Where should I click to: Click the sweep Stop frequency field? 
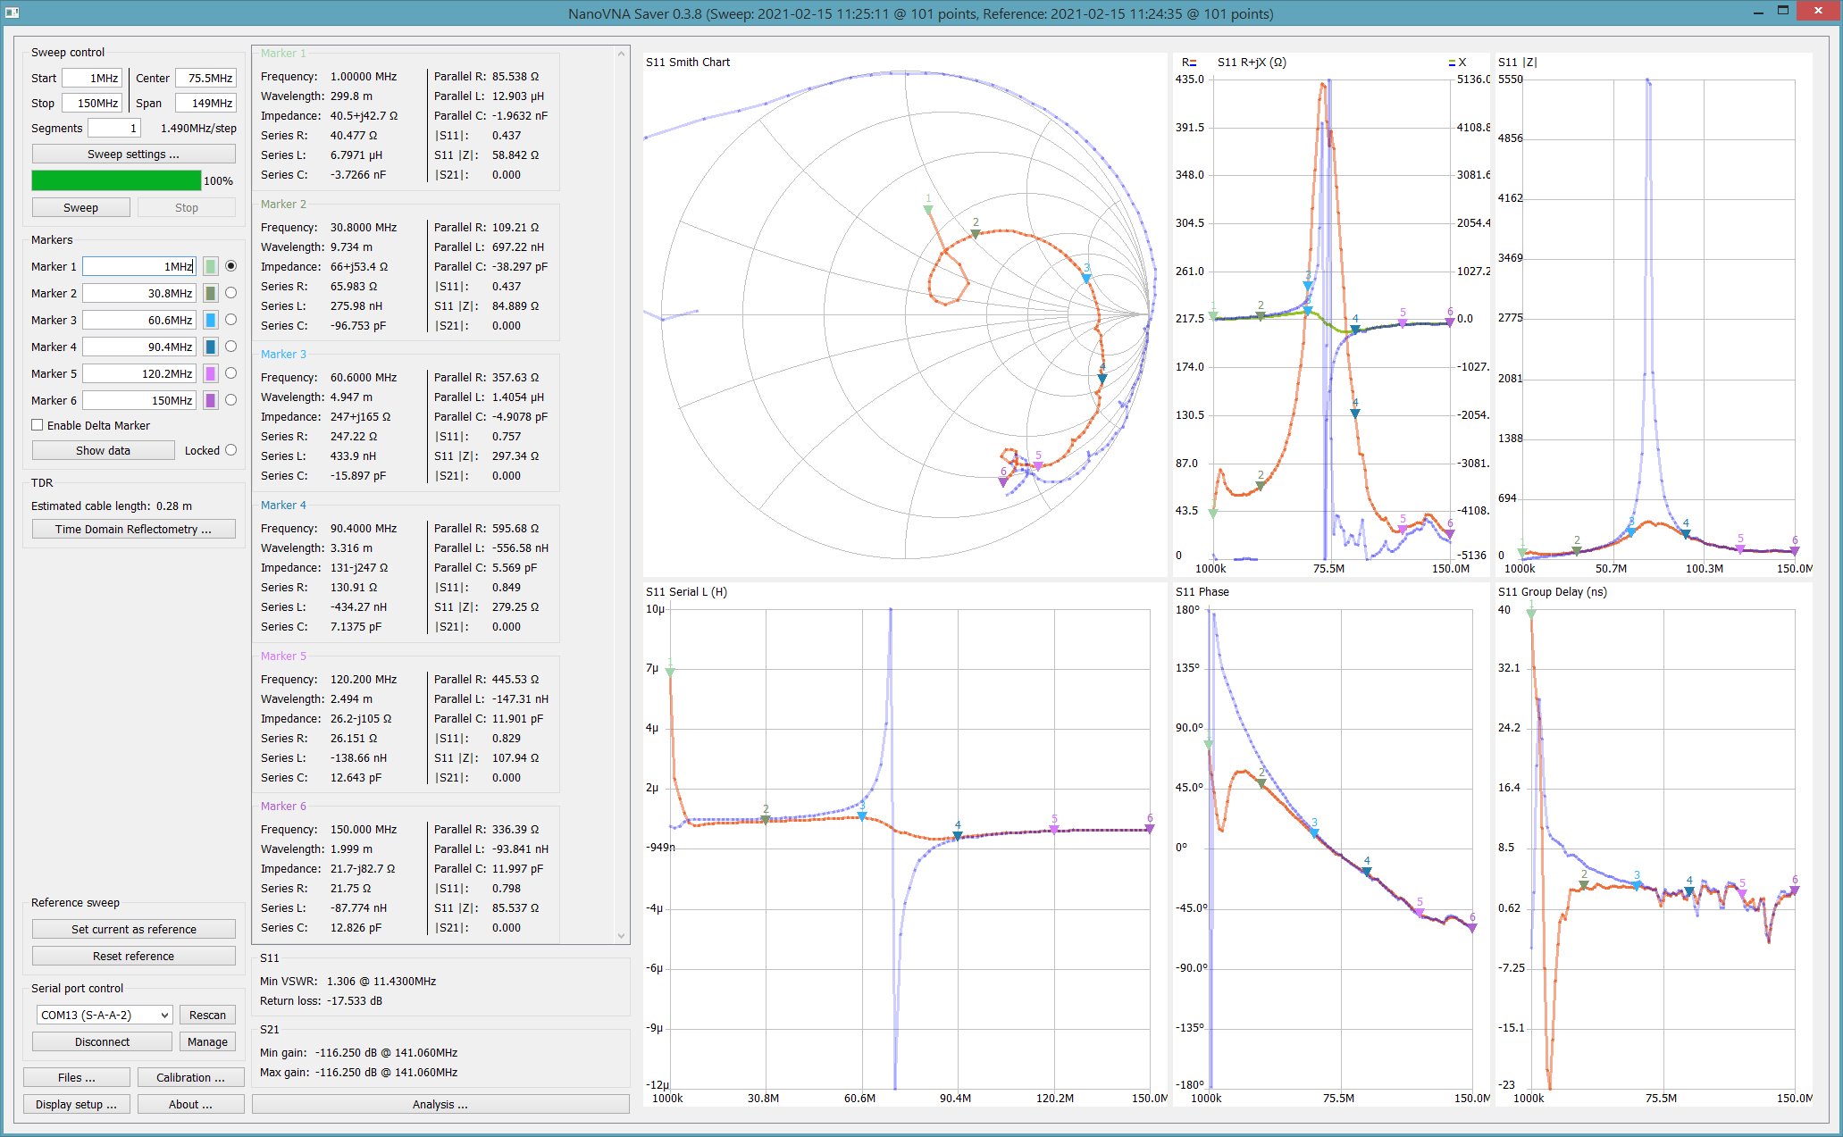(x=92, y=103)
